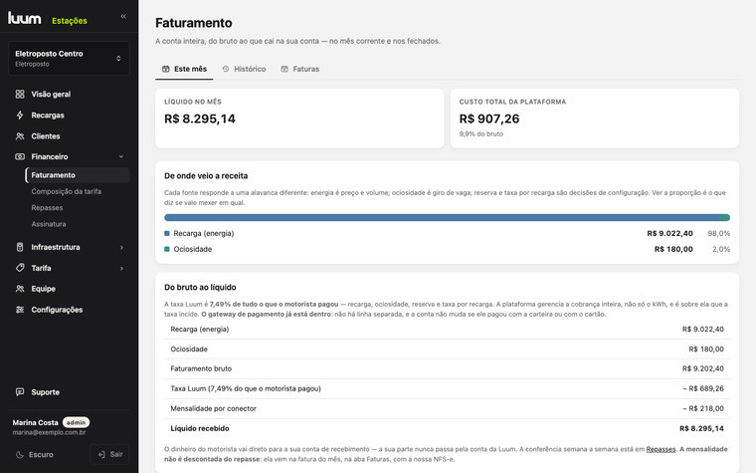Click the blue Recarga segment of revenue bar

[x=441, y=218]
